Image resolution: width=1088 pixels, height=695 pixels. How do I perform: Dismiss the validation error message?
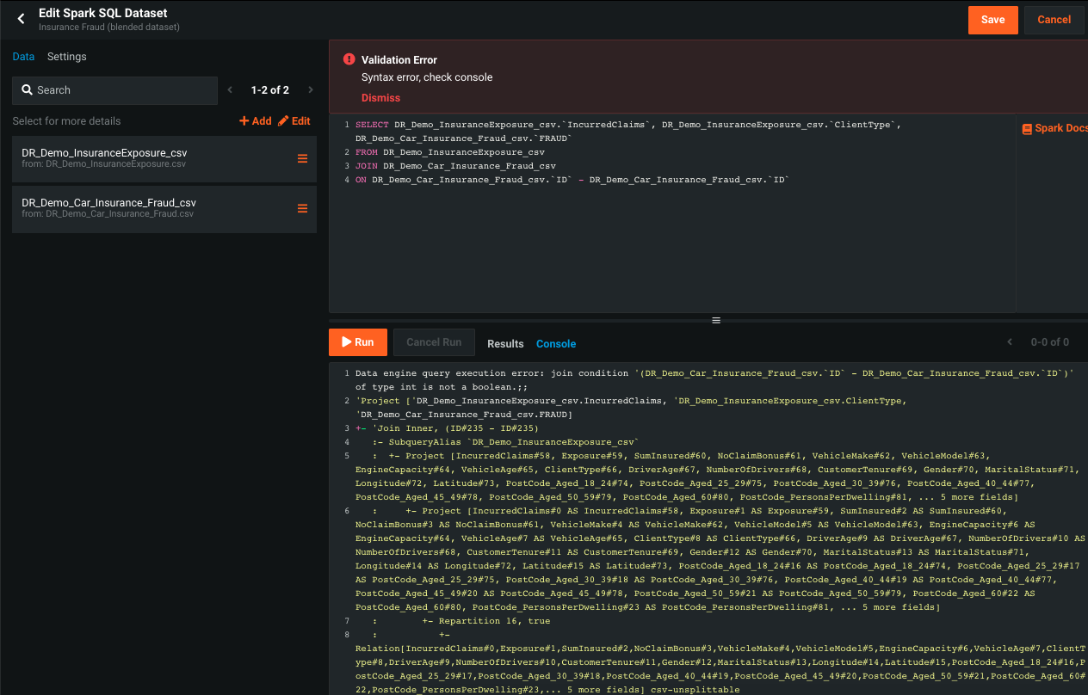click(x=380, y=98)
